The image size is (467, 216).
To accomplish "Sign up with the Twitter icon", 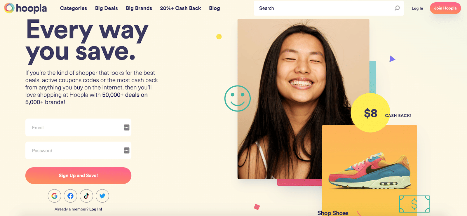I will click(102, 196).
